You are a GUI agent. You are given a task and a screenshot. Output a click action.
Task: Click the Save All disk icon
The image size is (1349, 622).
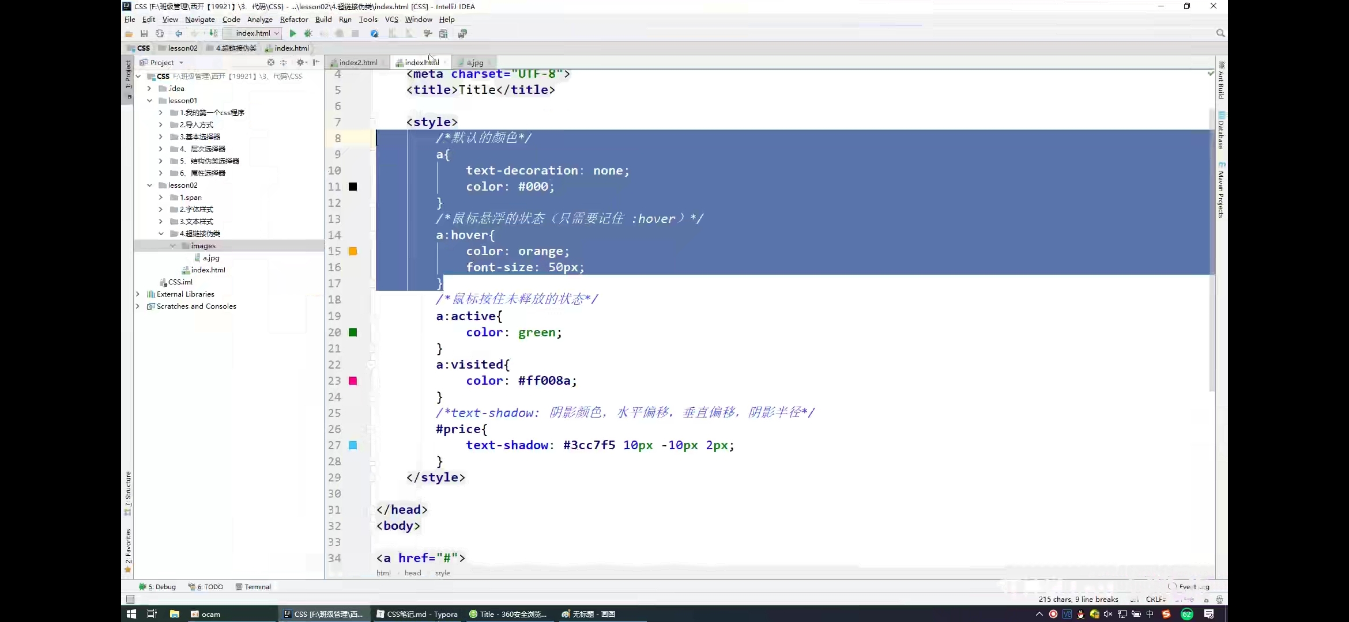tap(144, 33)
